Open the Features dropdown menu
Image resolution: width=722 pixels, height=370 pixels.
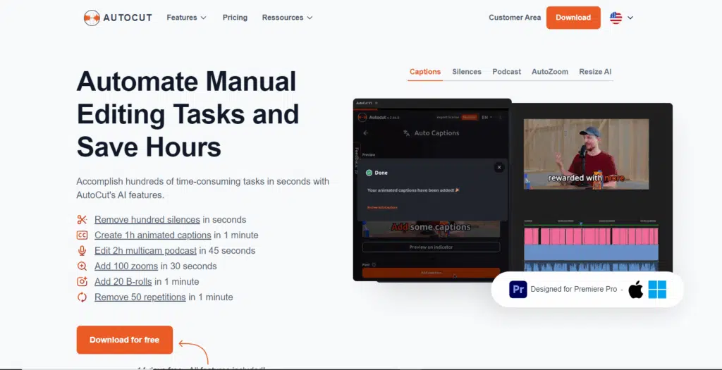186,18
